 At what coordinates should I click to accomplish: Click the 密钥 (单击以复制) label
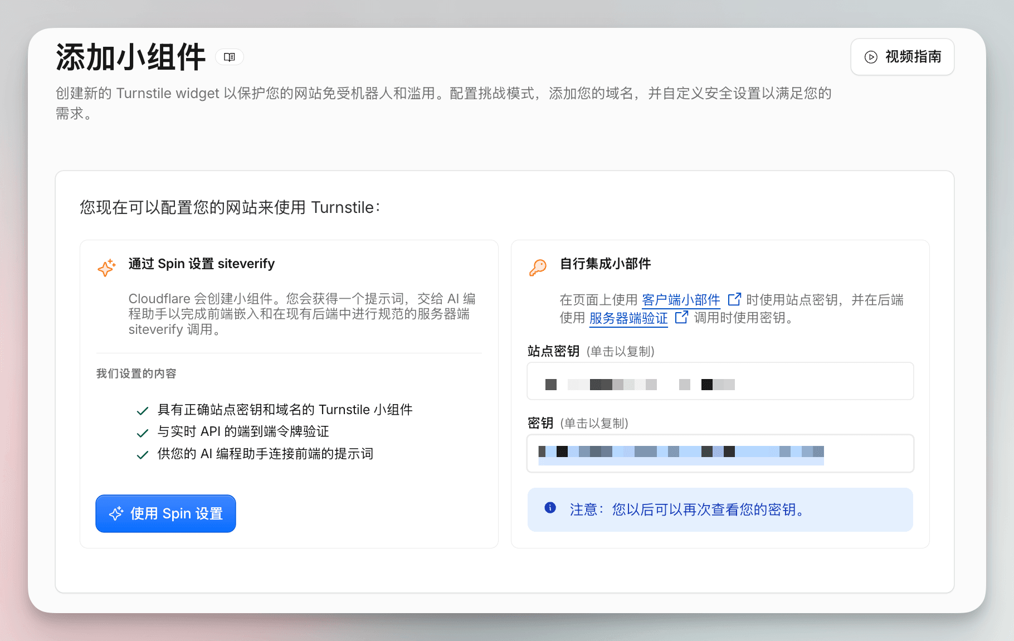578,423
